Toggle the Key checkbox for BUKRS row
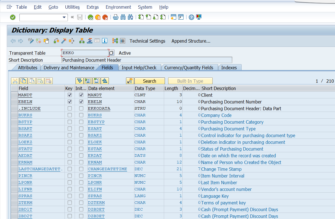Screen dimensions: 335x219 [x=70, y=115]
